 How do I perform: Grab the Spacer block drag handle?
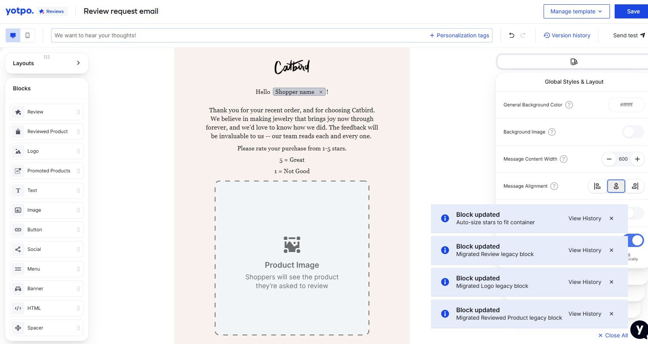click(x=78, y=328)
